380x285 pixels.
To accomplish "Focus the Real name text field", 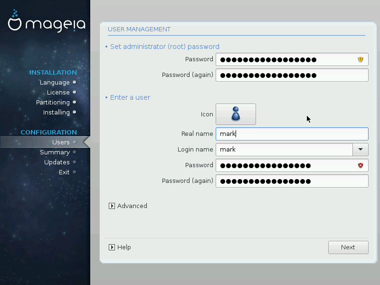I will point(292,134).
